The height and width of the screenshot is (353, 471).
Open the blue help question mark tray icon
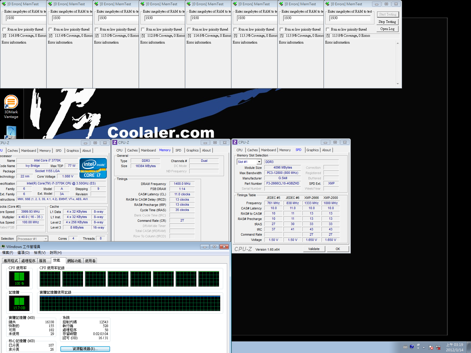pyautogui.click(x=412, y=347)
